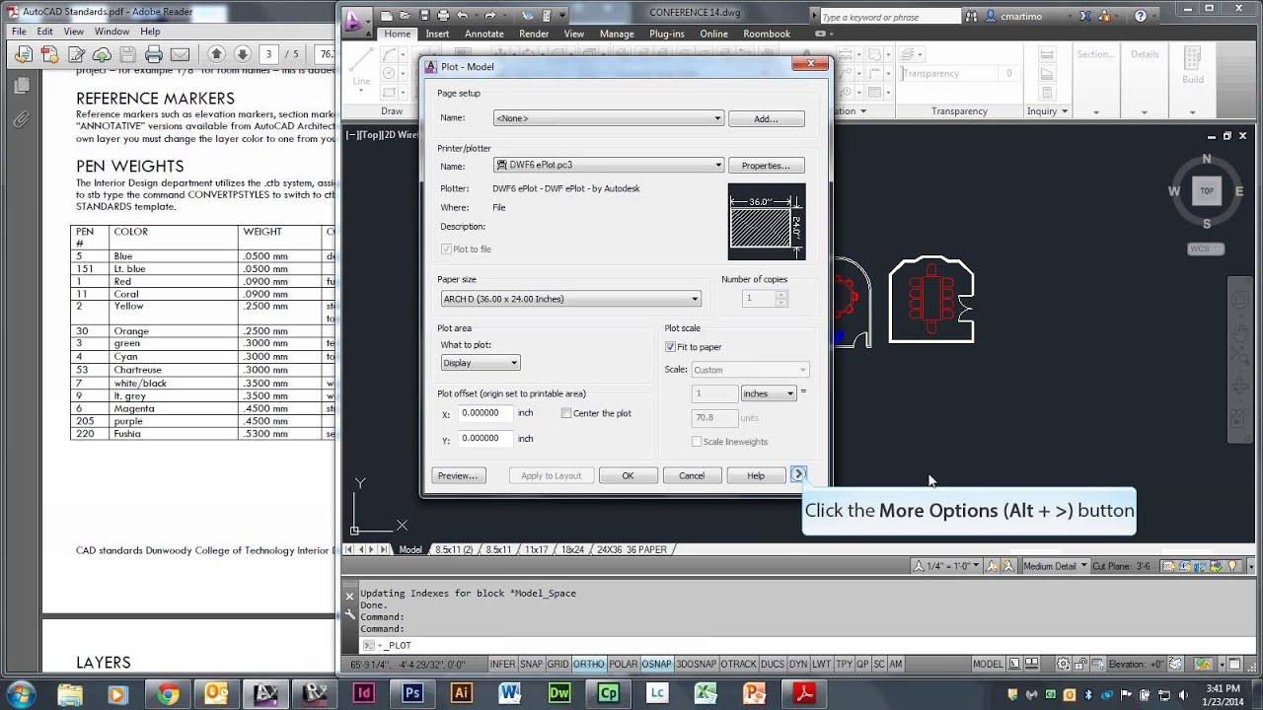Click the Properties... button for plotter

[x=766, y=166]
